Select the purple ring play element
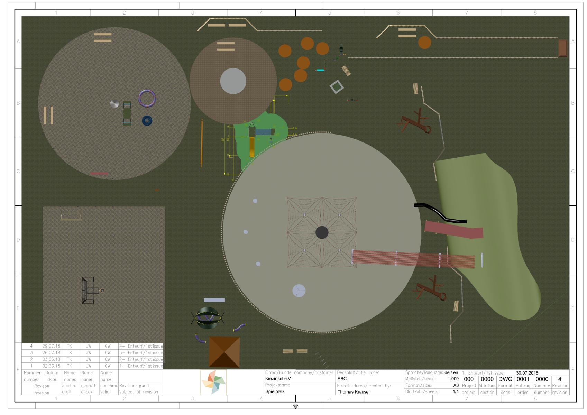The image size is (587, 415). tap(147, 98)
